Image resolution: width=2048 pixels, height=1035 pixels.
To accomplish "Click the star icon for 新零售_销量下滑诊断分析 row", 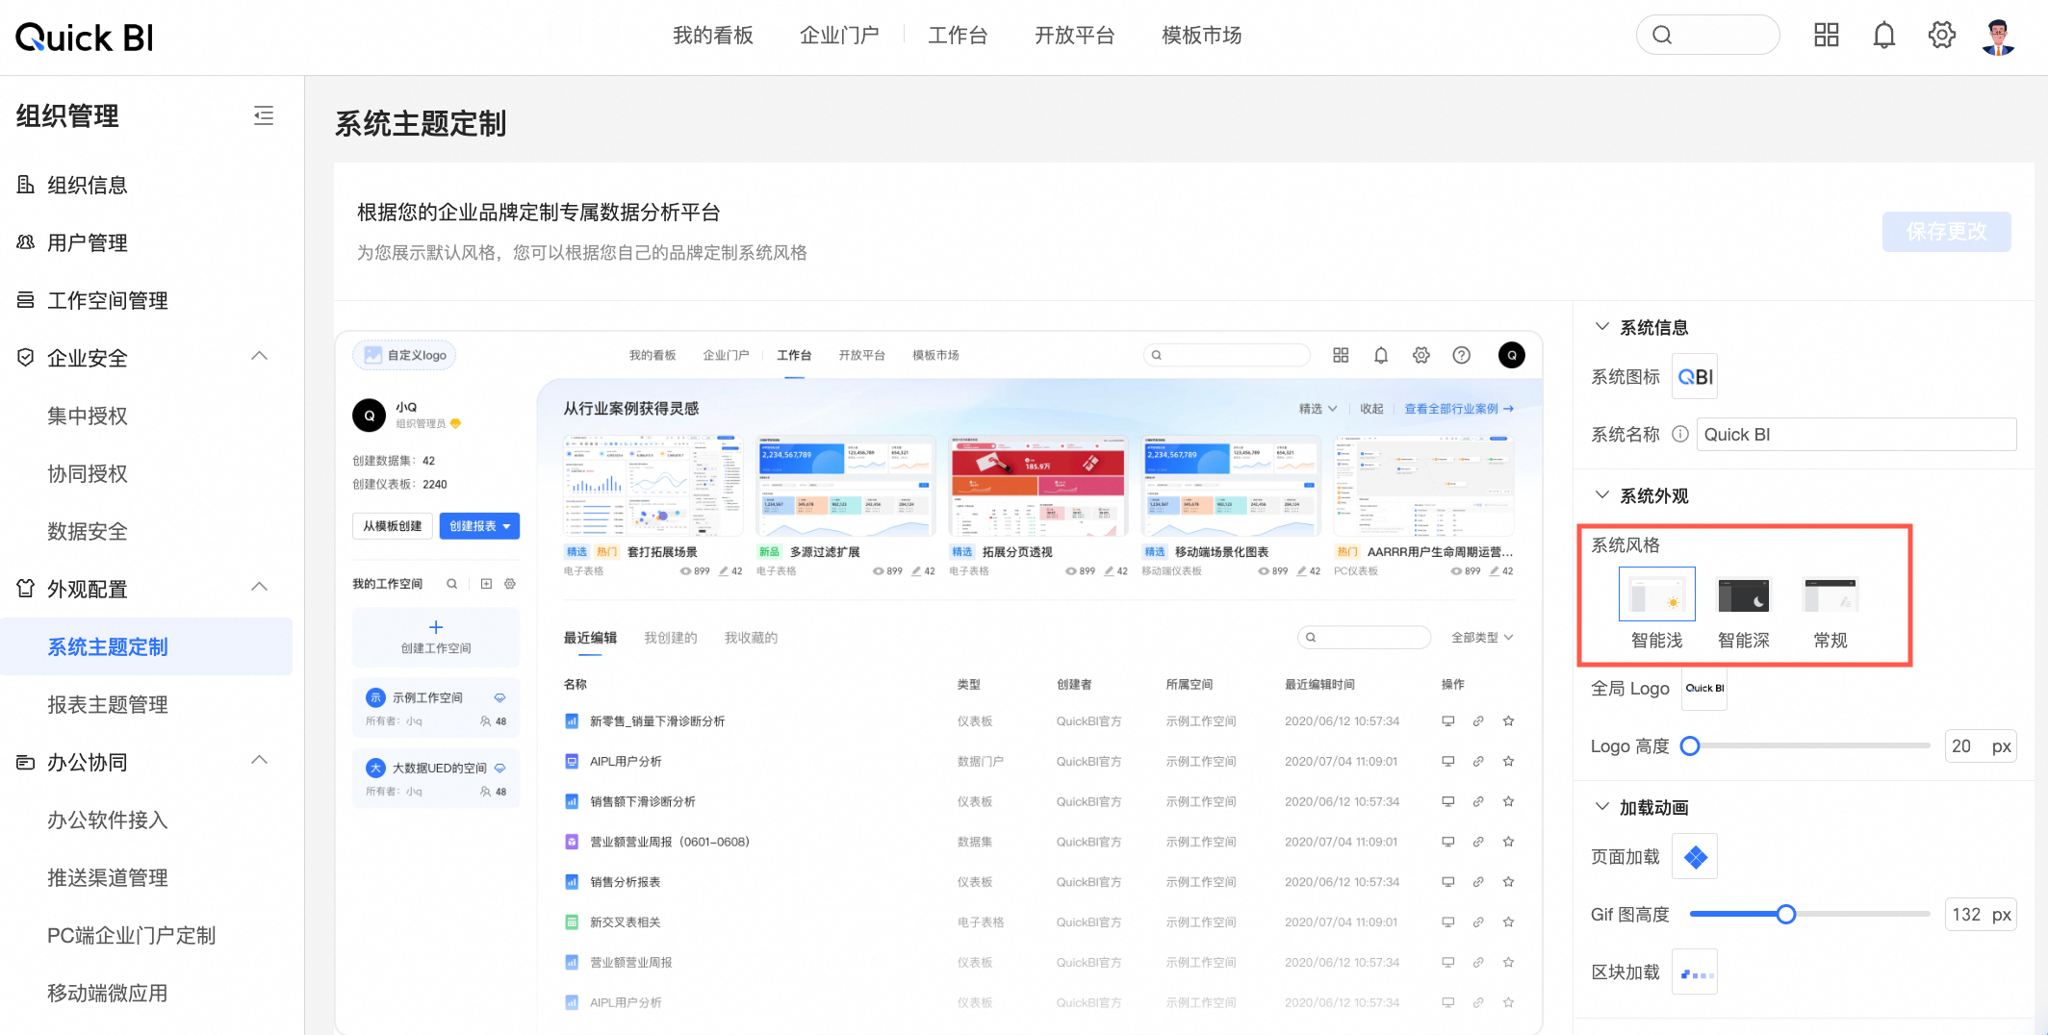I will tap(1508, 721).
